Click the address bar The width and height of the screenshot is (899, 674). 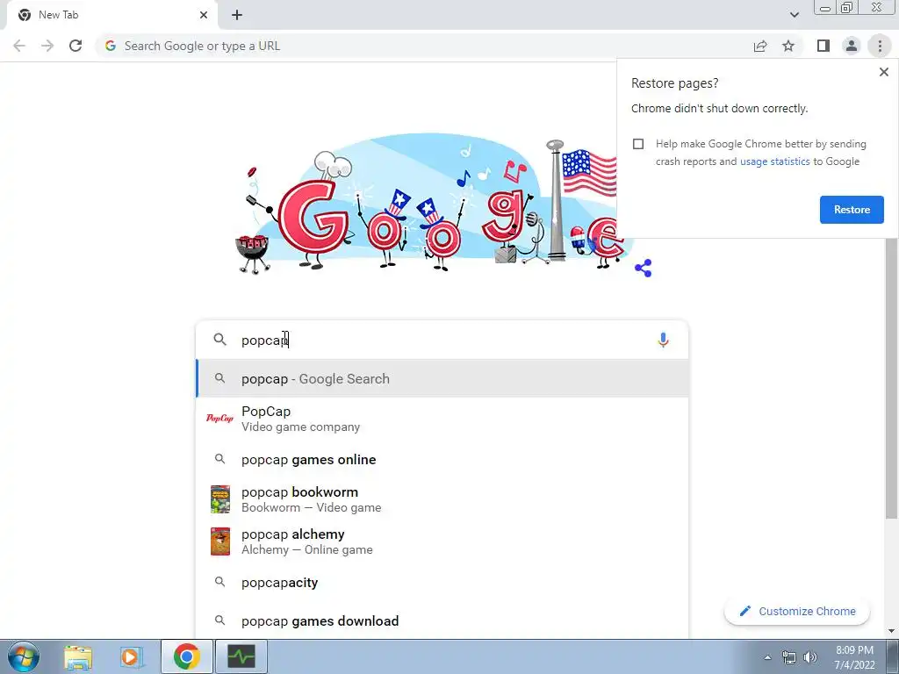pos(424,46)
